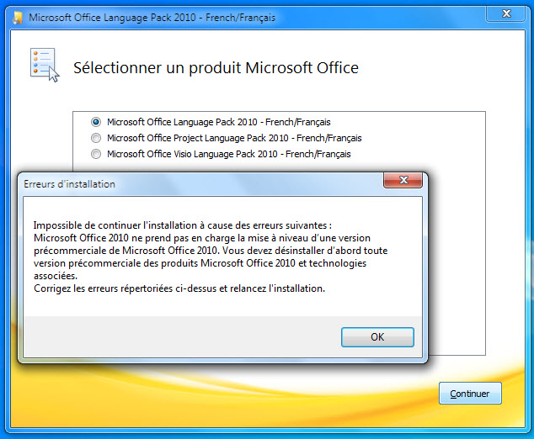Select the Office Visio Language Pack radio button
The width and height of the screenshot is (534, 439).
[x=96, y=154]
